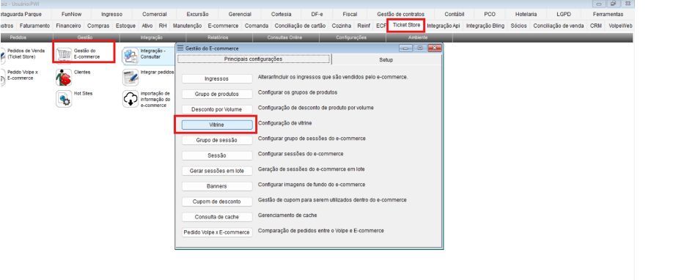Switch to the Setup tab

pos(386,59)
